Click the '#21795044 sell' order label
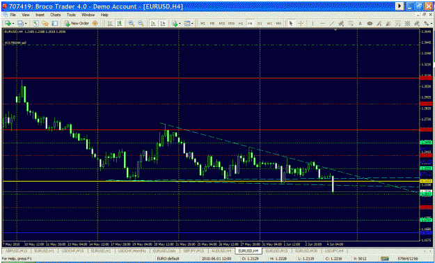435x263 pixels. pyautogui.click(x=15, y=42)
